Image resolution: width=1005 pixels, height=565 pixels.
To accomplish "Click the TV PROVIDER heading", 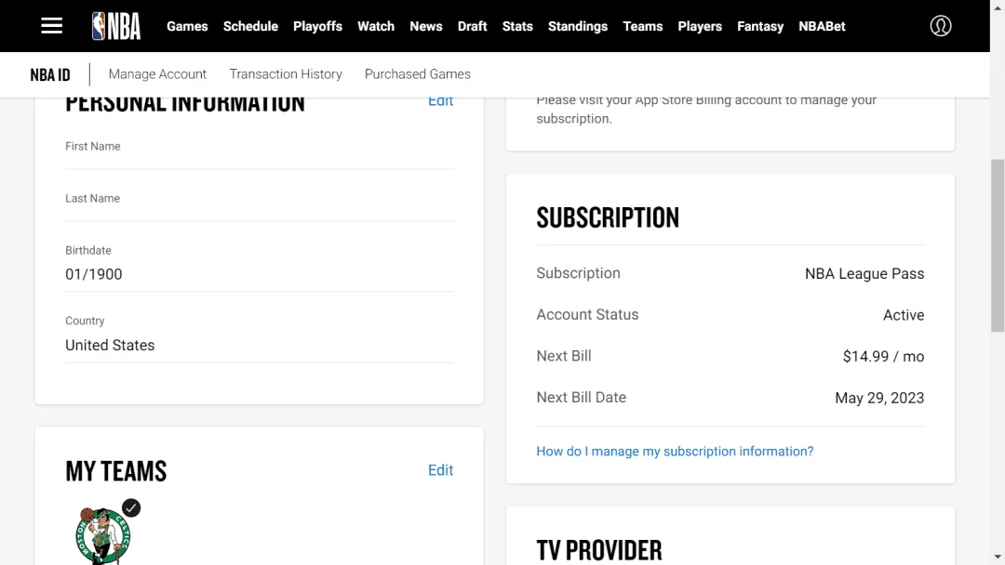I will [x=599, y=550].
